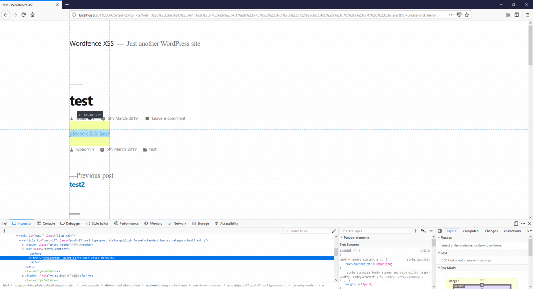Screen dimensions: 533x289
Task: Click the '5th March 2019' date under title
Action: 123,118
